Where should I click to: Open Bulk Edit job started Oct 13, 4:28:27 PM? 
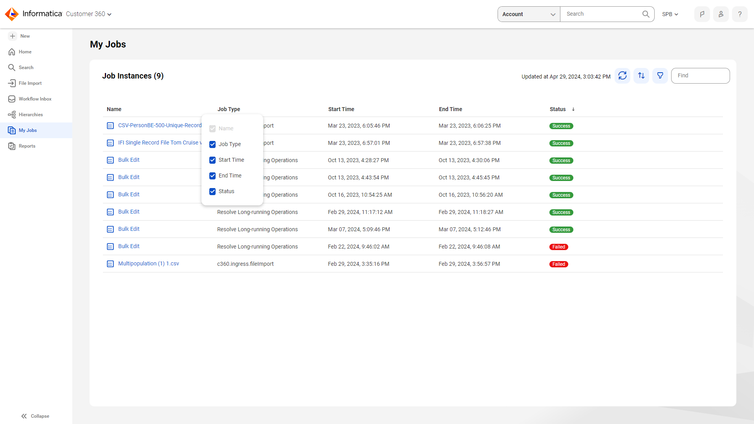(129, 160)
